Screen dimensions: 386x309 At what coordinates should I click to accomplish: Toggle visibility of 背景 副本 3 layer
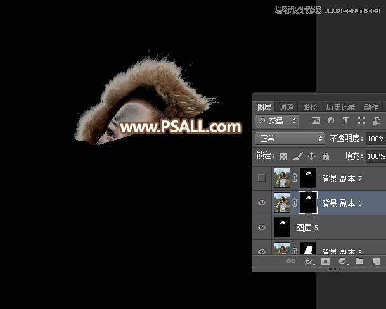coord(261,251)
